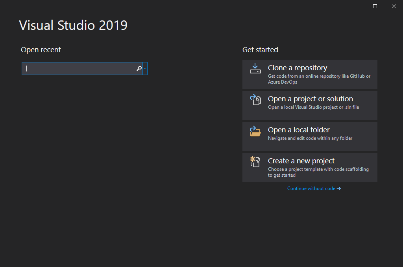Click the 'Open a local Visual Studio project' description

(313, 107)
